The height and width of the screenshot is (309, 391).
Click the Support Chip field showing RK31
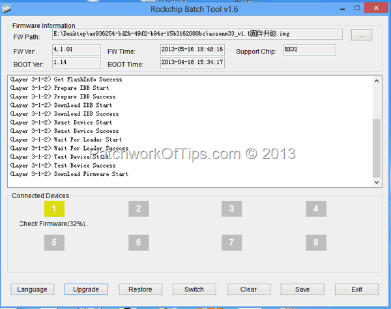coord(310,50)
